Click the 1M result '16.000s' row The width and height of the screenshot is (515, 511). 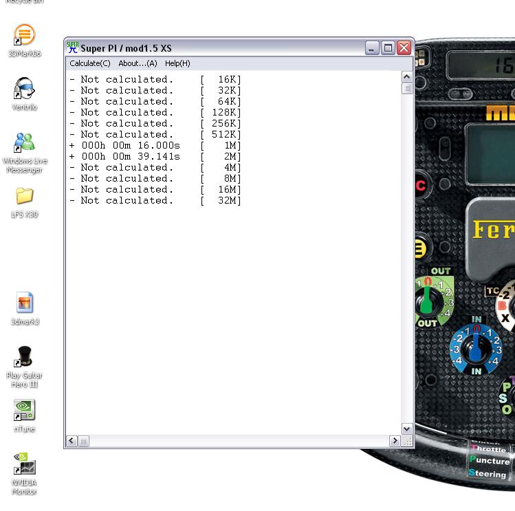pos(155,146)
